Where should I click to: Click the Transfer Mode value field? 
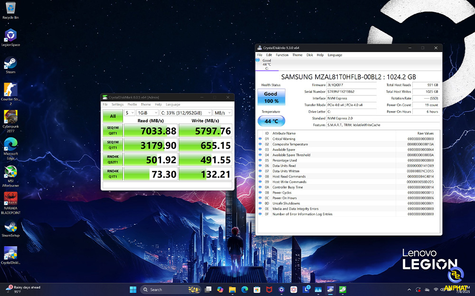tap(351, 105)
